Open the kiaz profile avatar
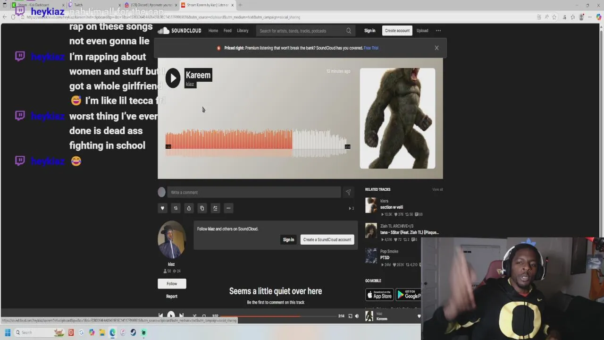Viewport: 604px width, 340px height. click(x=171, y=239)
